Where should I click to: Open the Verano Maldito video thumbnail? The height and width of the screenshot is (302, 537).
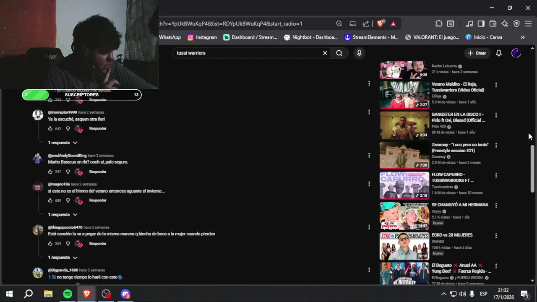pyautogui.click(x=404, y=95)
